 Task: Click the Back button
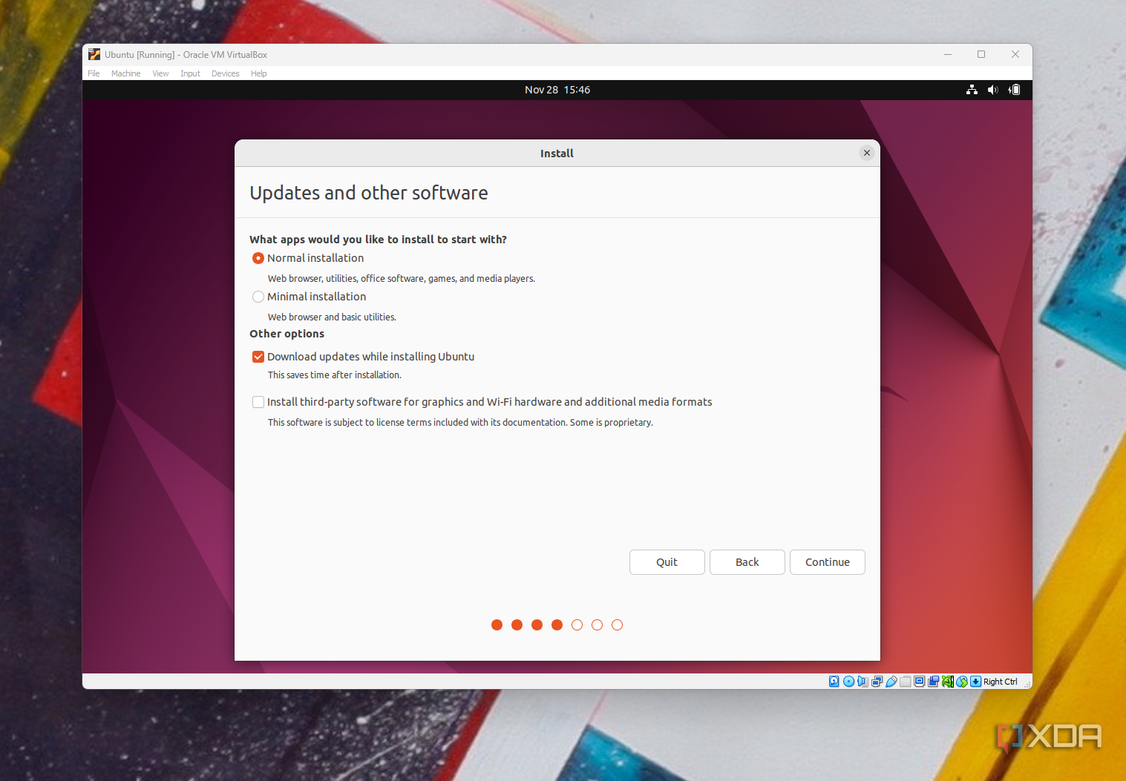click(747, 562)
